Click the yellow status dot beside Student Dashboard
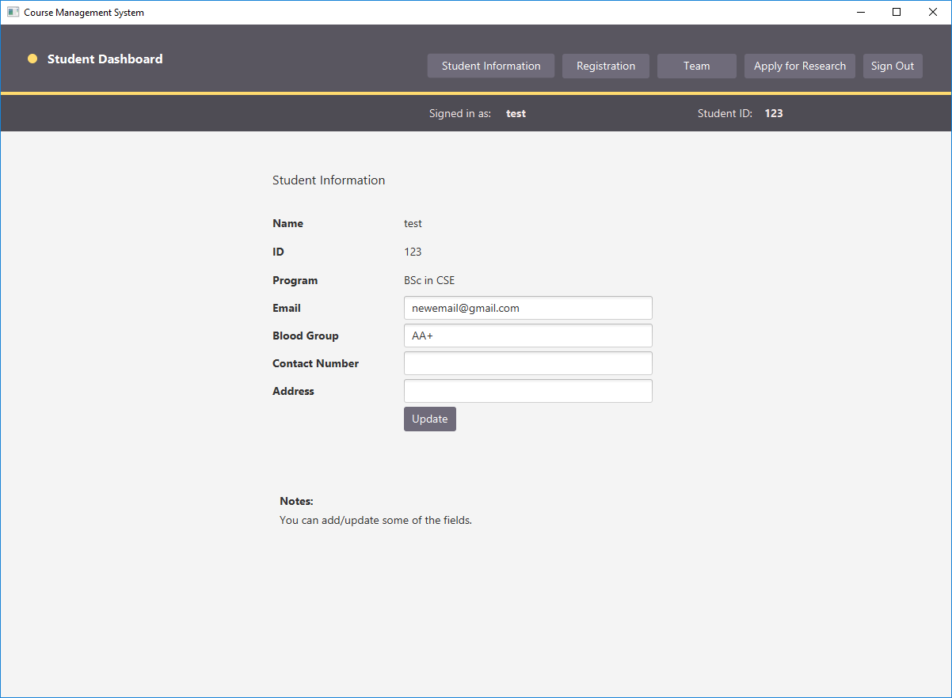 click(32, 59)
